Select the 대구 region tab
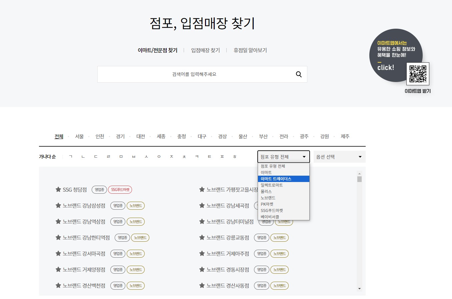Viewport: 452px width, 299px height. [x=202, y=136]
